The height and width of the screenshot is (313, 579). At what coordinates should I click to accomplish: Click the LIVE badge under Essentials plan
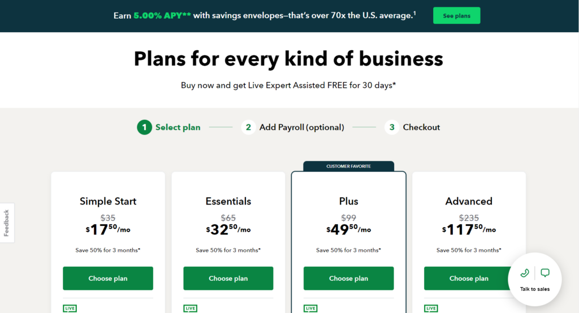click(190, 308)
